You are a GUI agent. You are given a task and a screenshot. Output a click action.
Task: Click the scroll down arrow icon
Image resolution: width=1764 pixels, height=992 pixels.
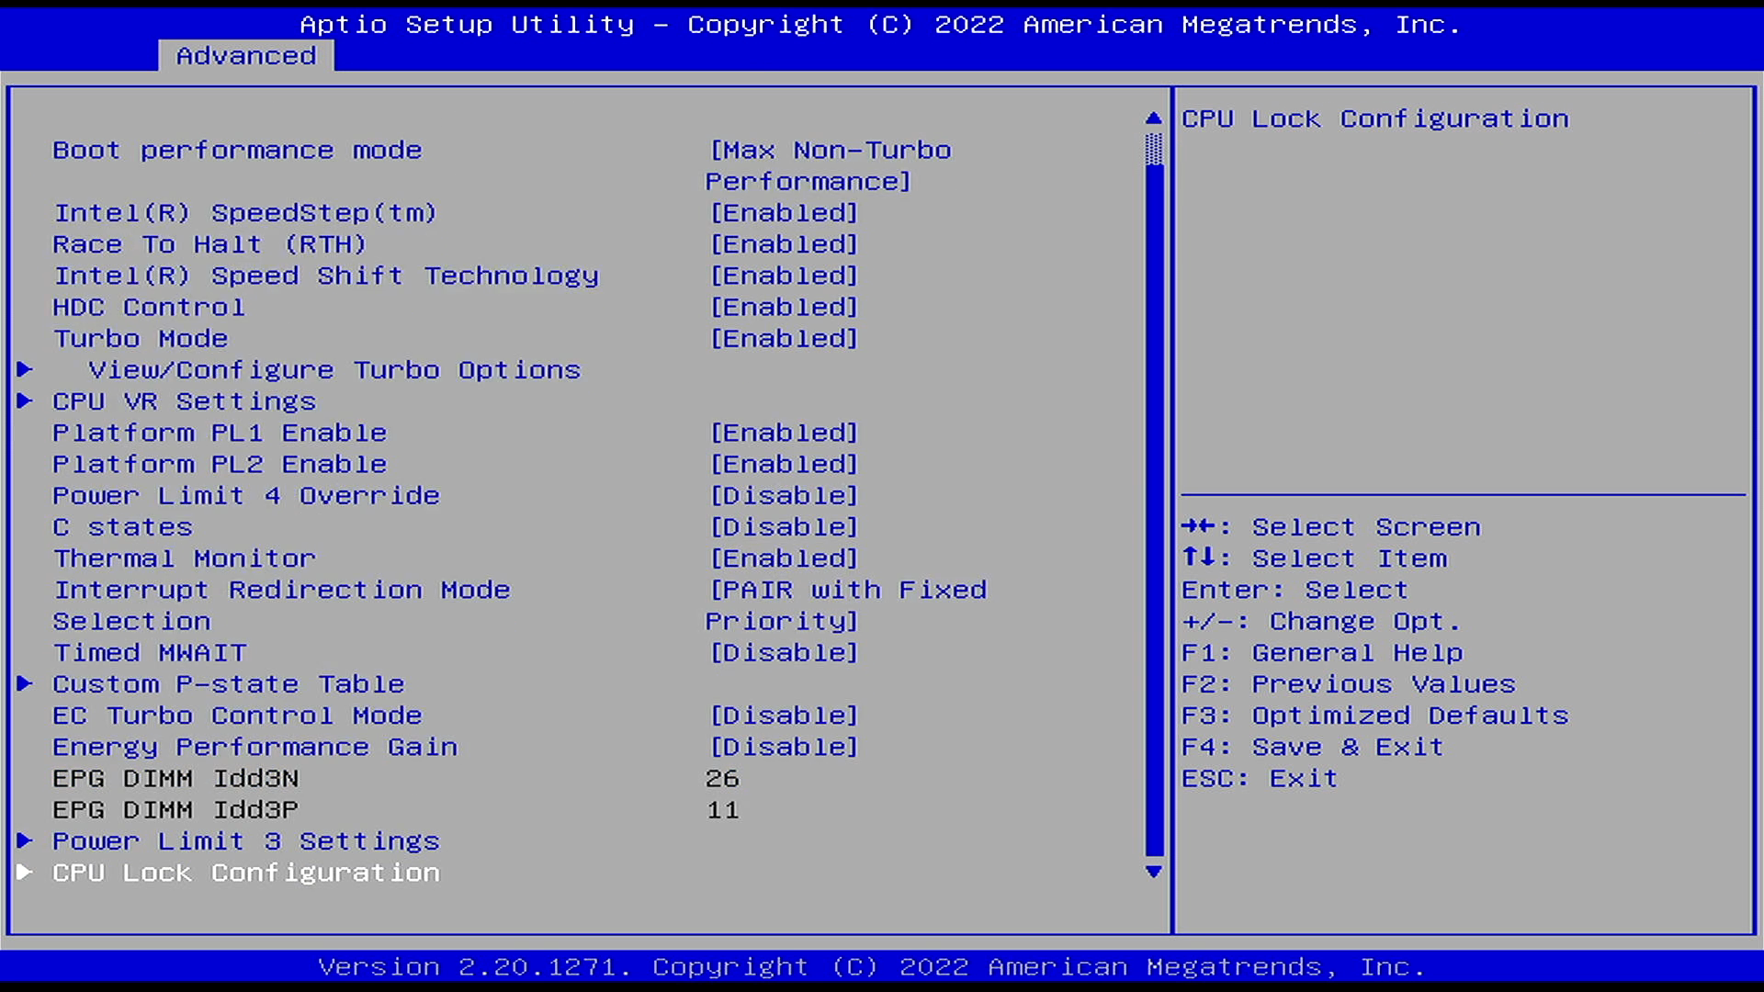pos(1154,872)
